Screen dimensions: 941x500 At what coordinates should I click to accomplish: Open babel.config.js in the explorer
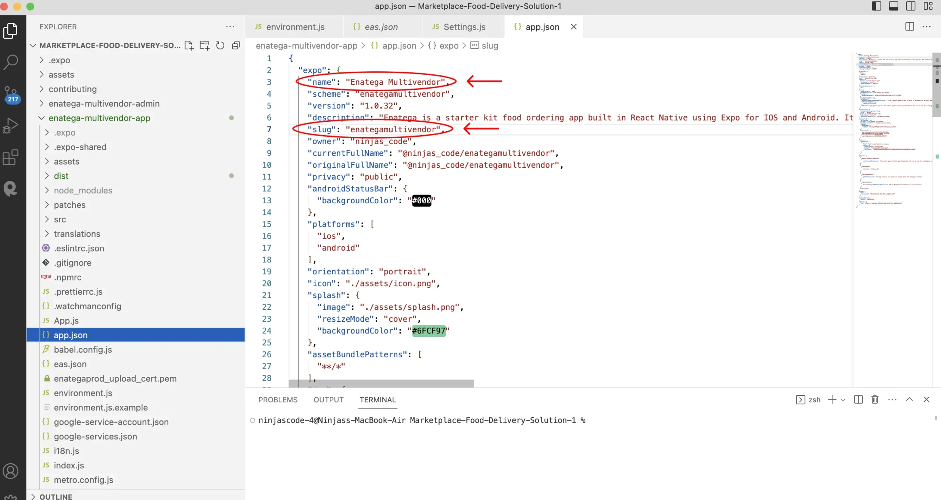pyautogui.click(x=83, y=350)
